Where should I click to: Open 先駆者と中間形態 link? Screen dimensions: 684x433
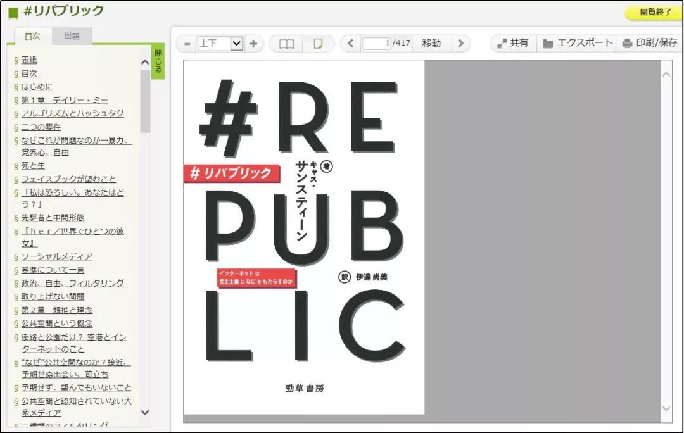53,218
